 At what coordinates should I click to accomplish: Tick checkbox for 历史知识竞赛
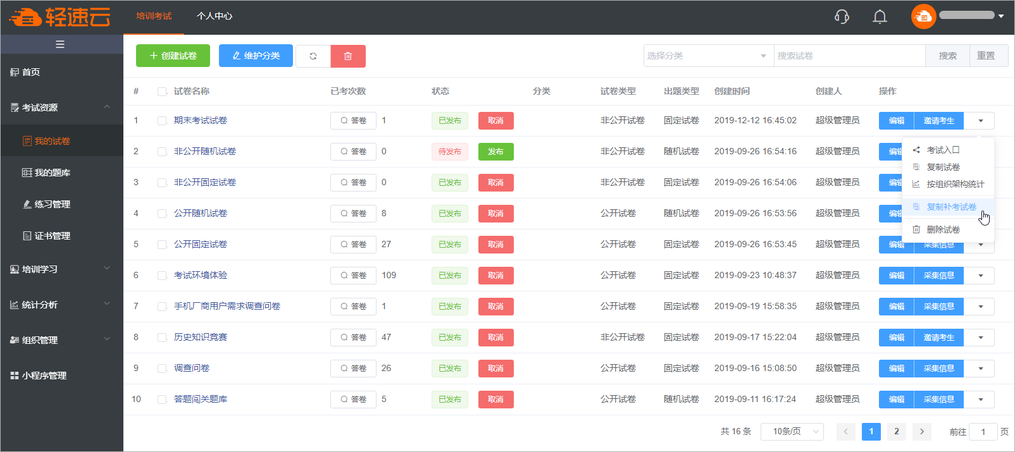[162, 338]
